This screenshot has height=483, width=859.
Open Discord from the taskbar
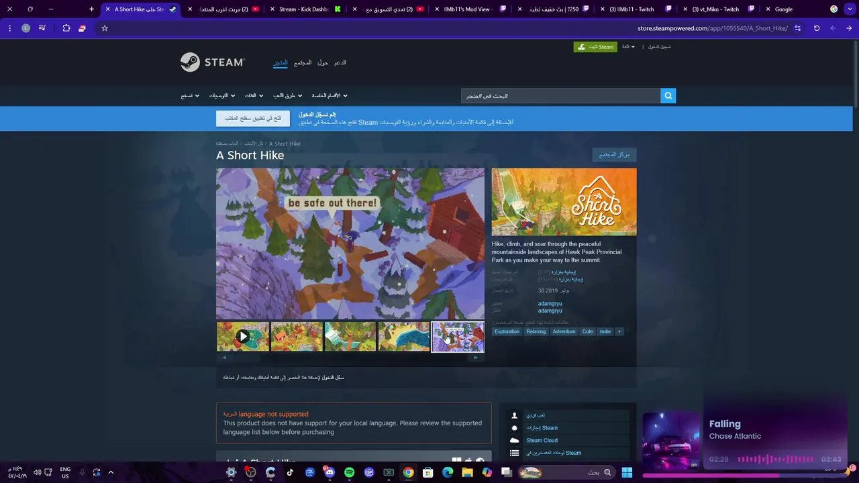(330, 472)
